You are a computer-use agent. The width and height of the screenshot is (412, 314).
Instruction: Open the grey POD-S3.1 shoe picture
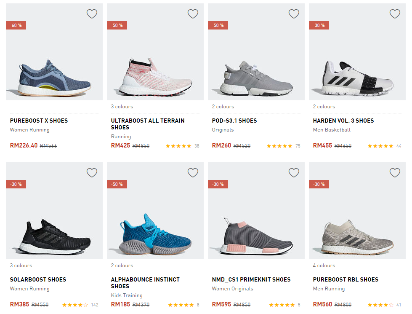[256, 78]
